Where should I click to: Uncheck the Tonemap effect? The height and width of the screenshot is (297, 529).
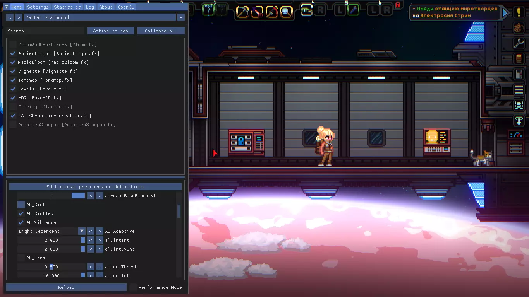(13, 80)
